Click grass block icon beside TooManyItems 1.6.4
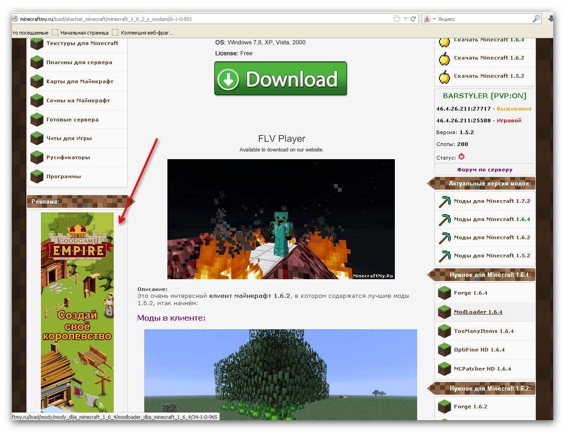This screenshot has width=565, height=432. 444,331
